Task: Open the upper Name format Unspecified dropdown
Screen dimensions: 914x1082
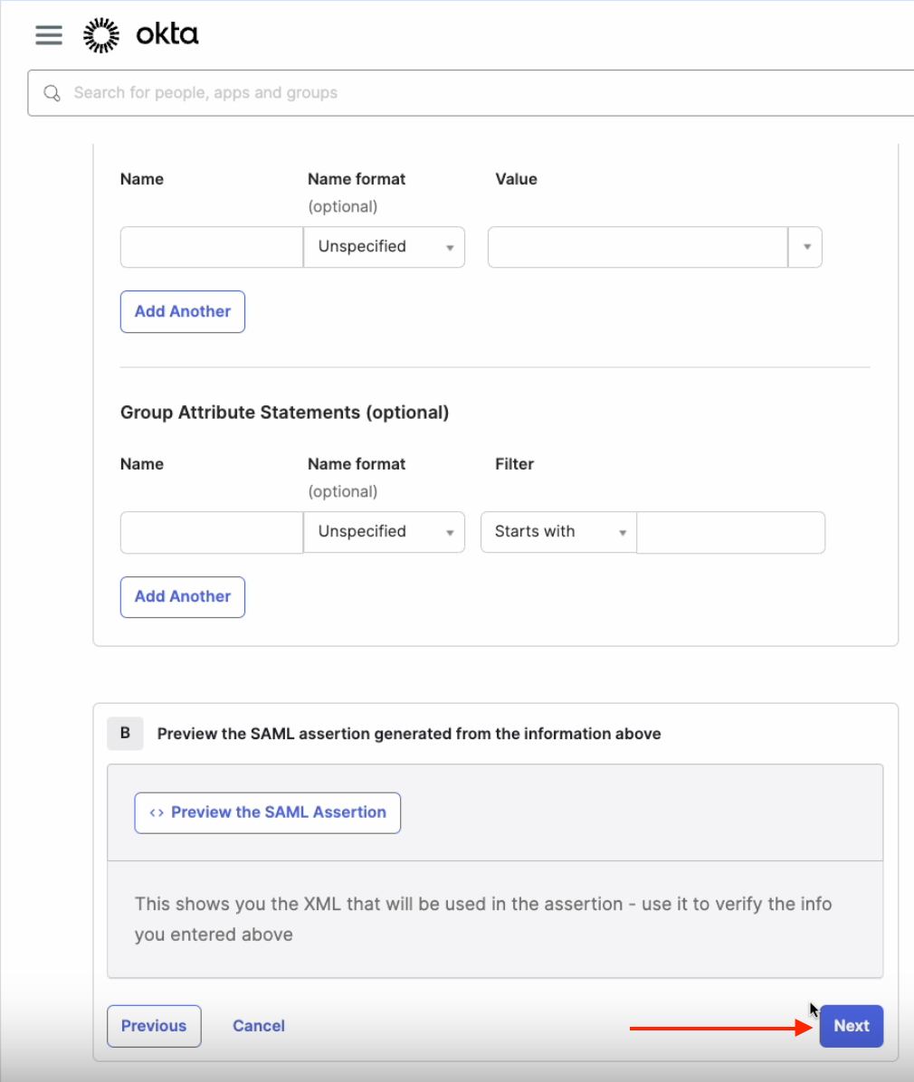Action: point(384,247)
